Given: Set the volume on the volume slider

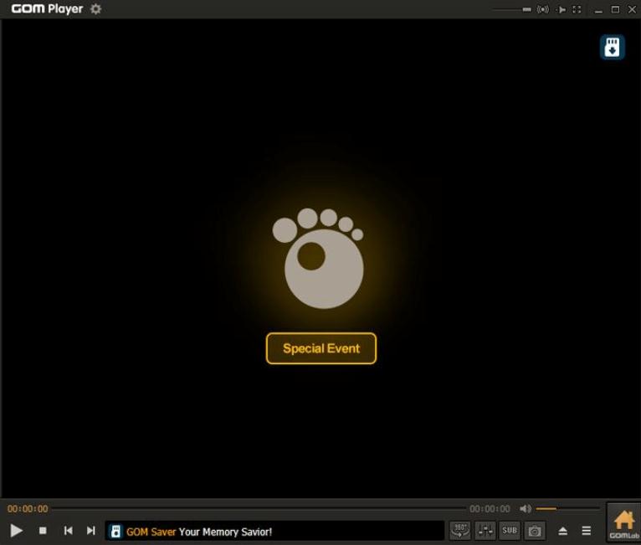Looking at the screenshot, I should point(567,509).
